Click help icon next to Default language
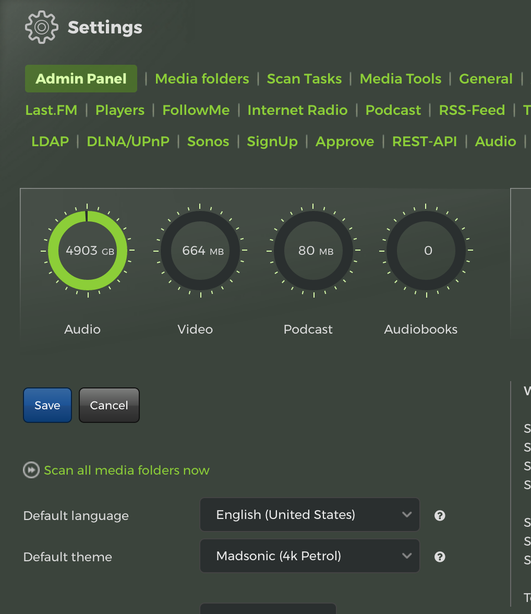The image size is (531, 614). (440, 515)
